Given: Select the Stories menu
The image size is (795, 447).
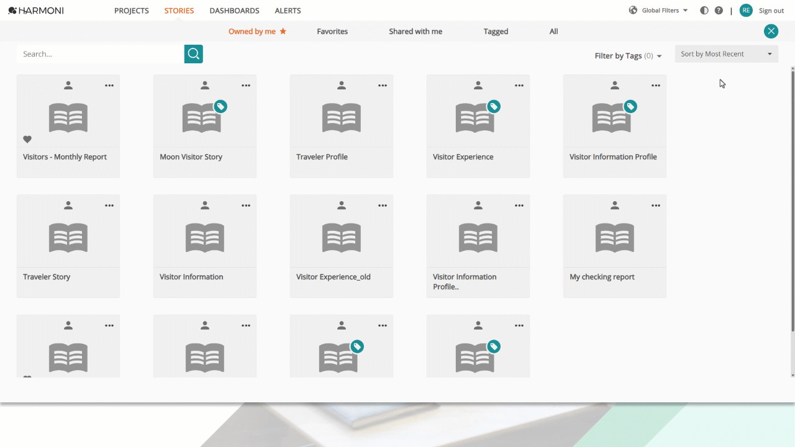Looking at the screenshot, I should (179, 11).
